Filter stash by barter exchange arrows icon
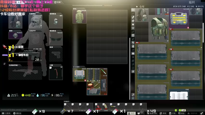This screenshot has width=205, height=115. coord(133,42)
